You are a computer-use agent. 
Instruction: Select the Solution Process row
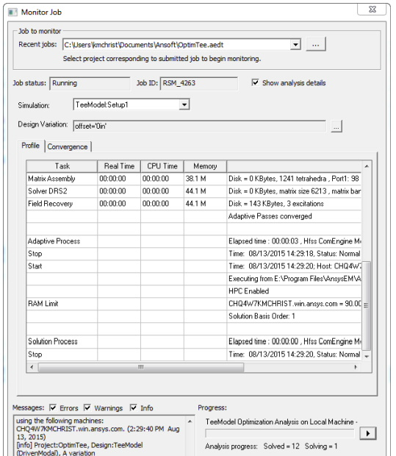click(x=194, y=341)
